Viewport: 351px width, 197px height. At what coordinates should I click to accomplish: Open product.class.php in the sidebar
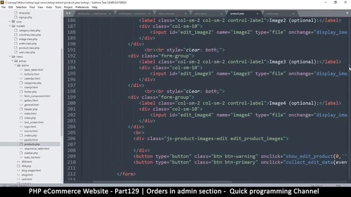[x=29, y=48]
